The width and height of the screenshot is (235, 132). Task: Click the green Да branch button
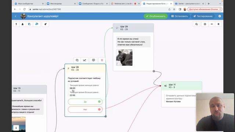(85, 102)
